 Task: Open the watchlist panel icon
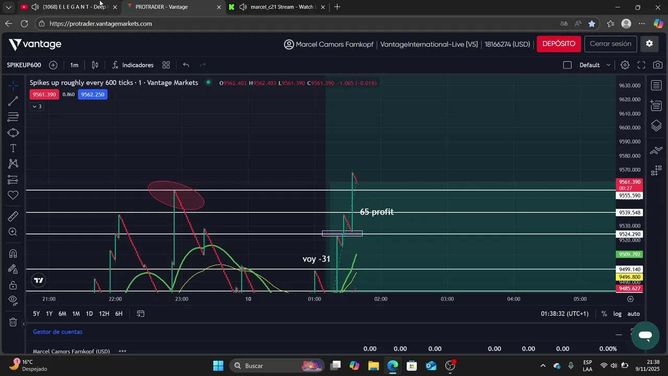click(657, 86)
